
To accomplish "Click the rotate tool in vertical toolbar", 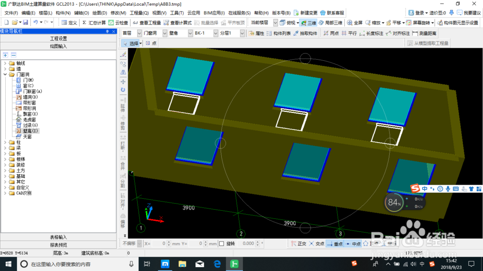I will click(x=123, y=90).
